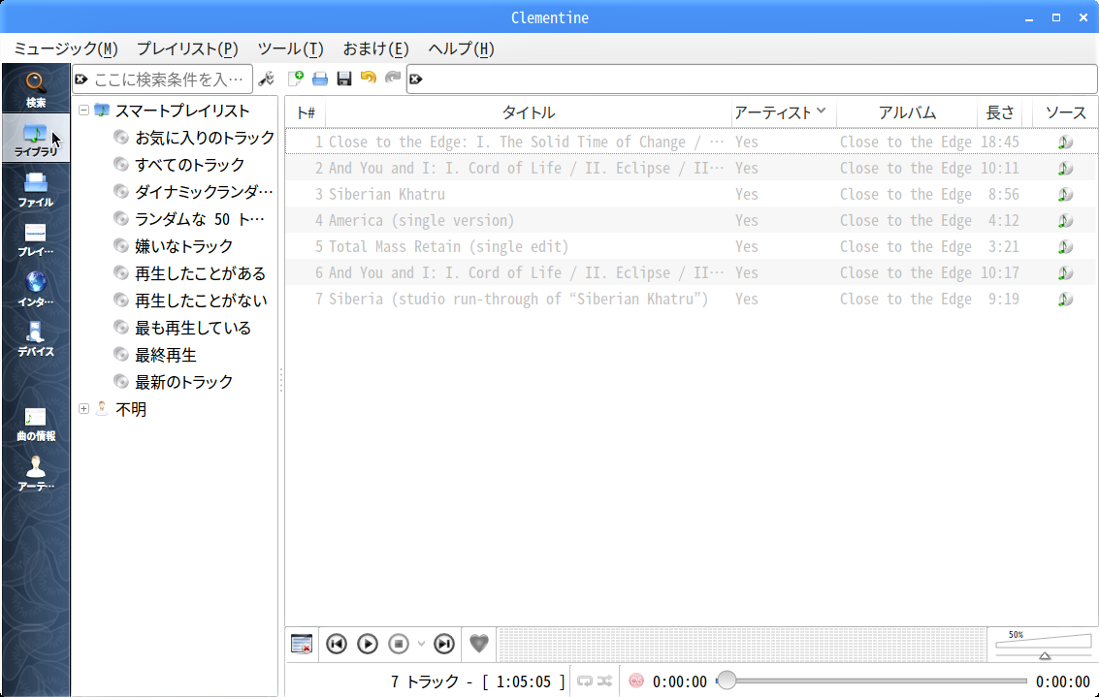Sort by the 長さ column header

click(999, 112)
